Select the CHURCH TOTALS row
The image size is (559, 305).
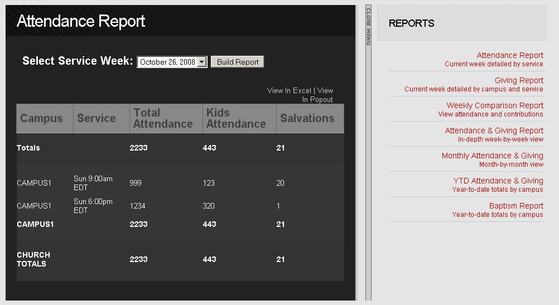point(180,259)
